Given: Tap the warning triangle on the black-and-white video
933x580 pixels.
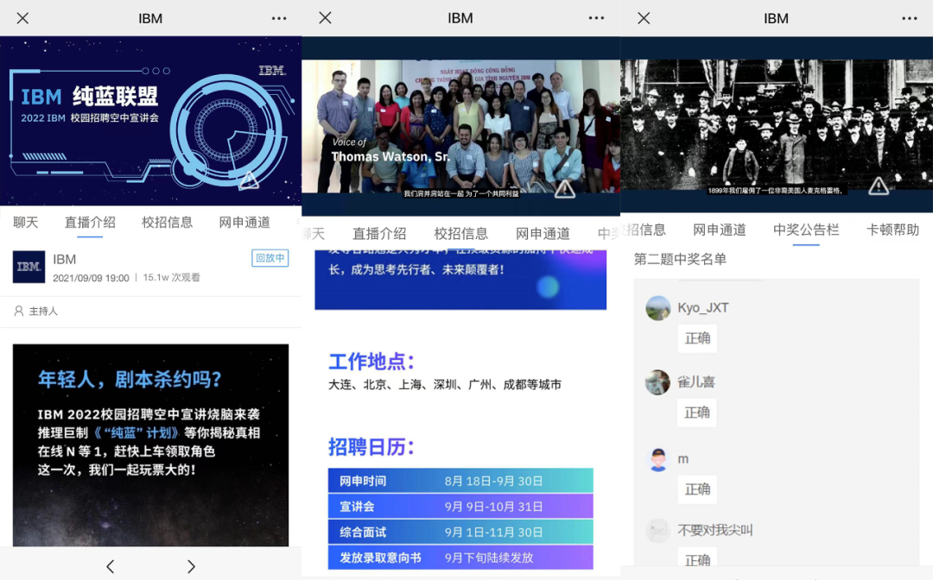Looking at the screenshot, I should [x=879, y=186].
